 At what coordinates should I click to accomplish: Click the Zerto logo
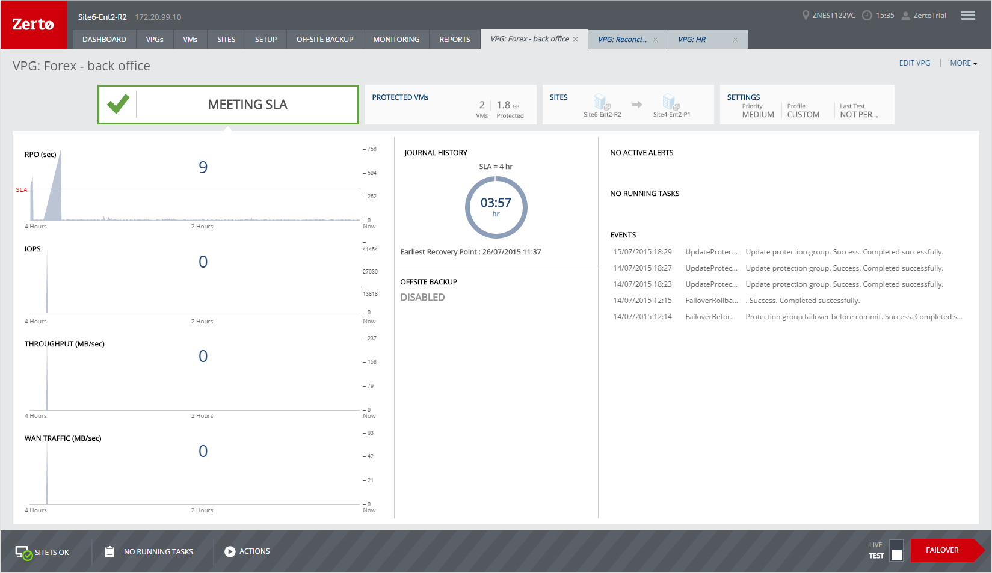(x=34, y=25)
